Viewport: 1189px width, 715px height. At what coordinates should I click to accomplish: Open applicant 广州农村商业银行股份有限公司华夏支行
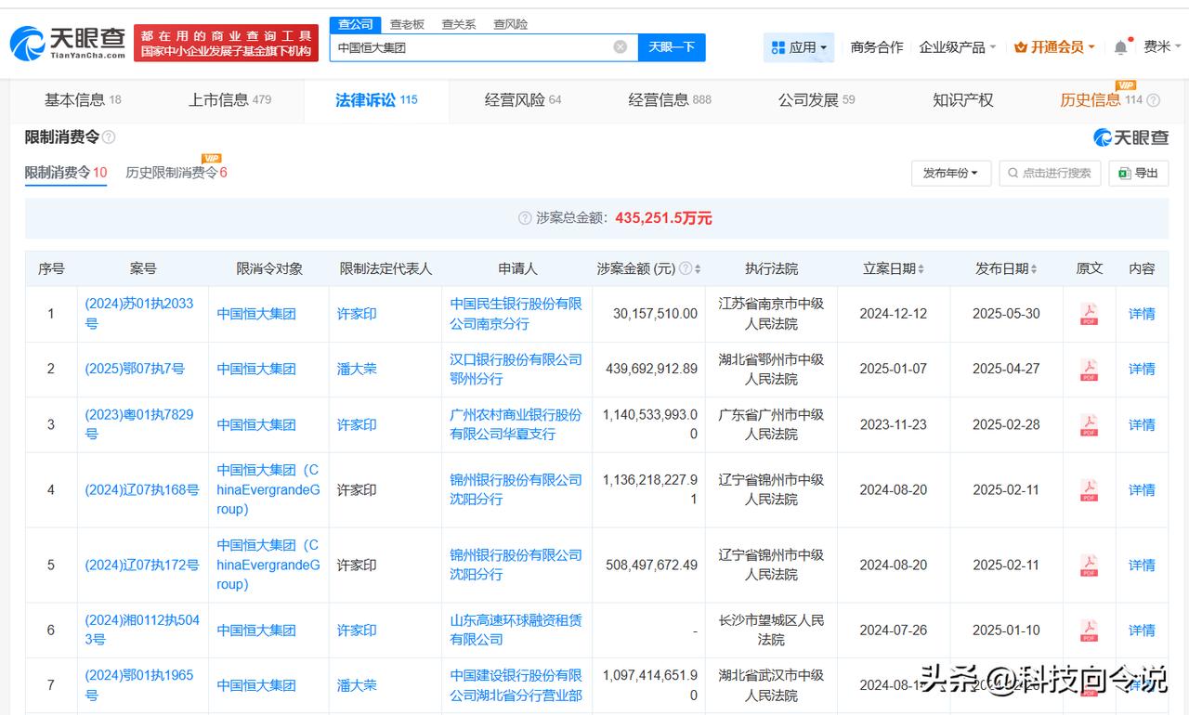516,425
